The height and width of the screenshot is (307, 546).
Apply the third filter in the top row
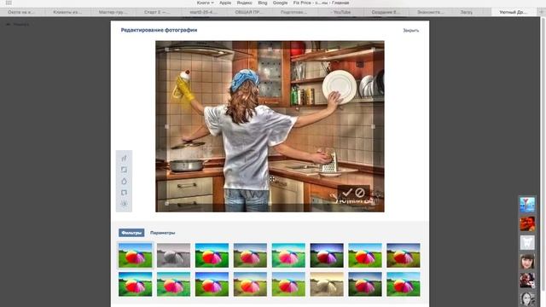(212, 256)
